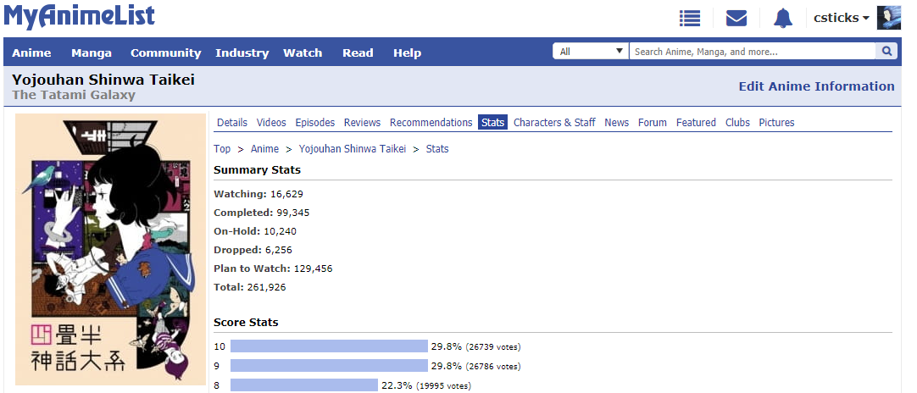This screenshot has height=393, width=917.
Task: Click the Stats breadcrumb link
Action: pos(437,148)
